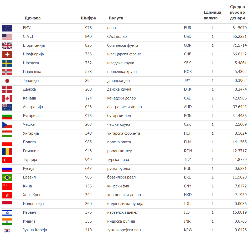The height and width of the screenshot is (236, 248).
Task: Click the code 985 for Полска
Action: pyautogui.click(x=89, y=142)
